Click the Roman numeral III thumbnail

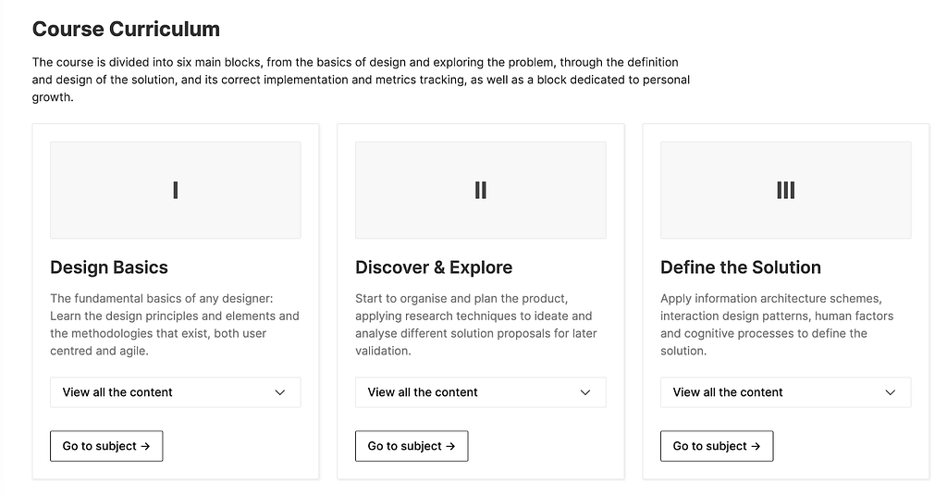[x=785, y=191]
